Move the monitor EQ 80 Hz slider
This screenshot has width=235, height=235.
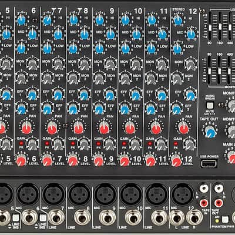210,71
